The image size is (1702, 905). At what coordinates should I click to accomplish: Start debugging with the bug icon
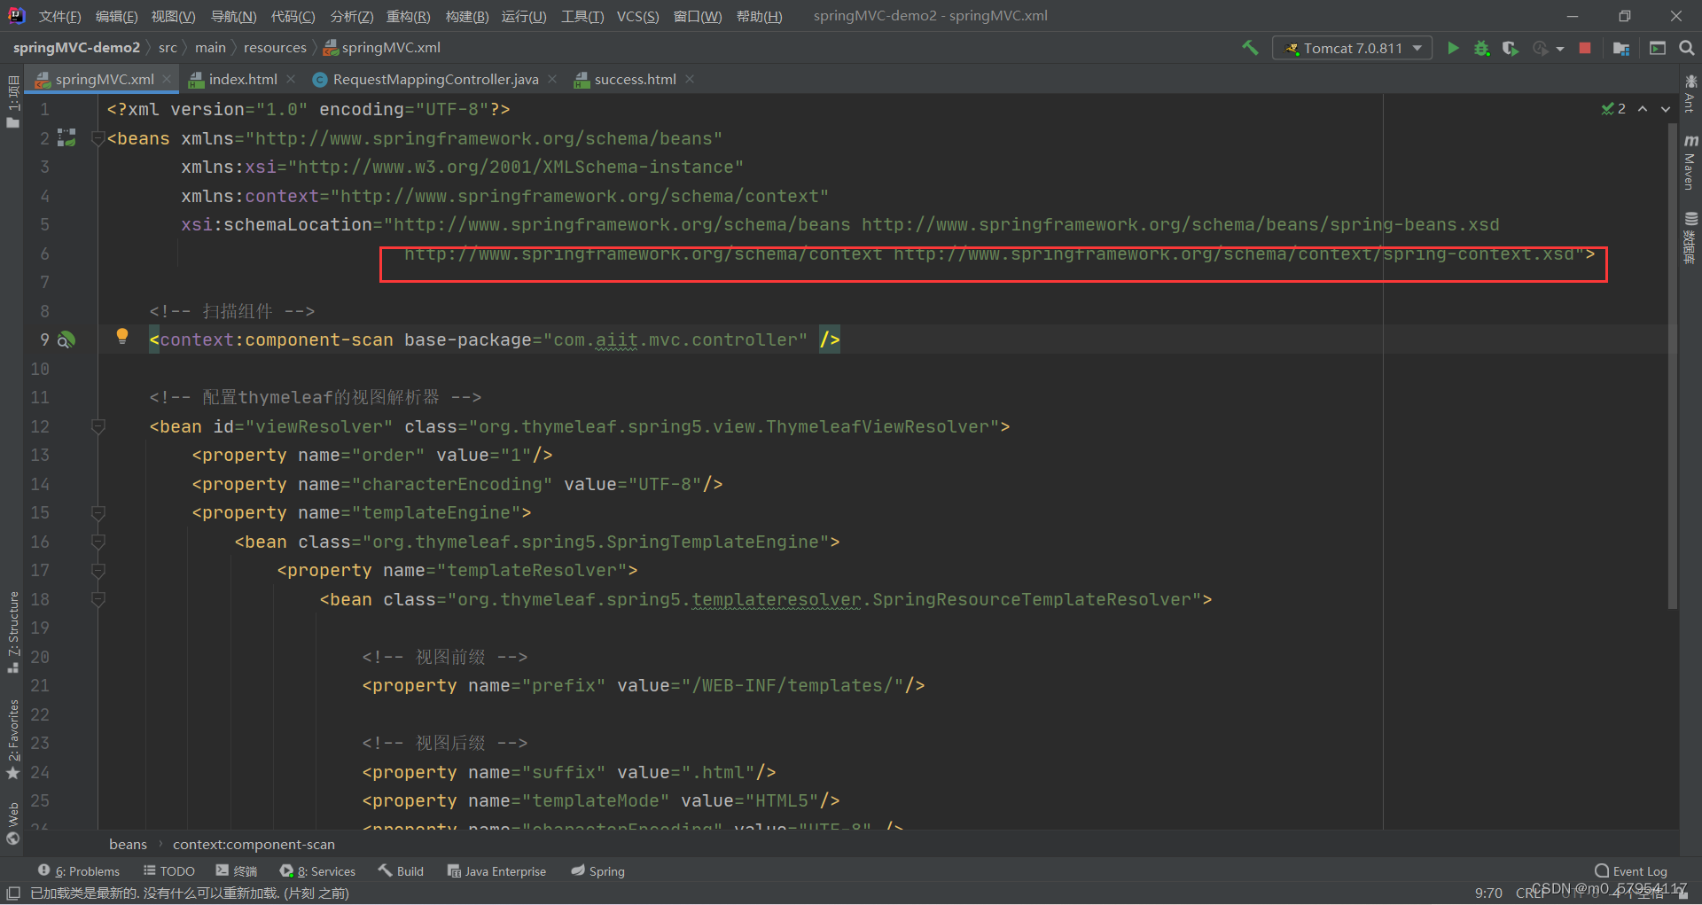[x=1481, y=48]
